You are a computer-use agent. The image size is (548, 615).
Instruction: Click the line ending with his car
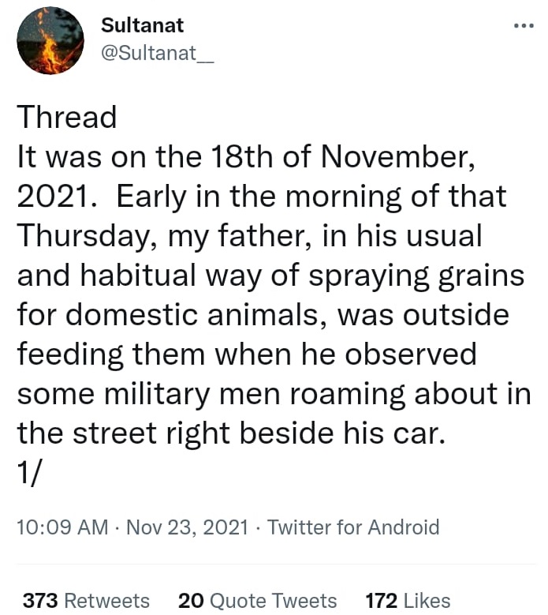tap(231, 433)
